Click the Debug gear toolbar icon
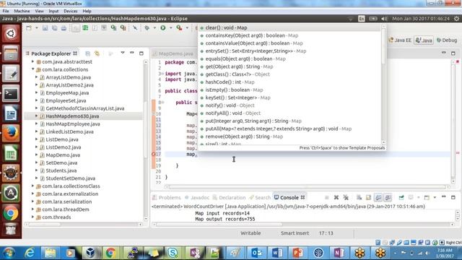The width and height of the screenshot is (462, 260). (147, 27)
